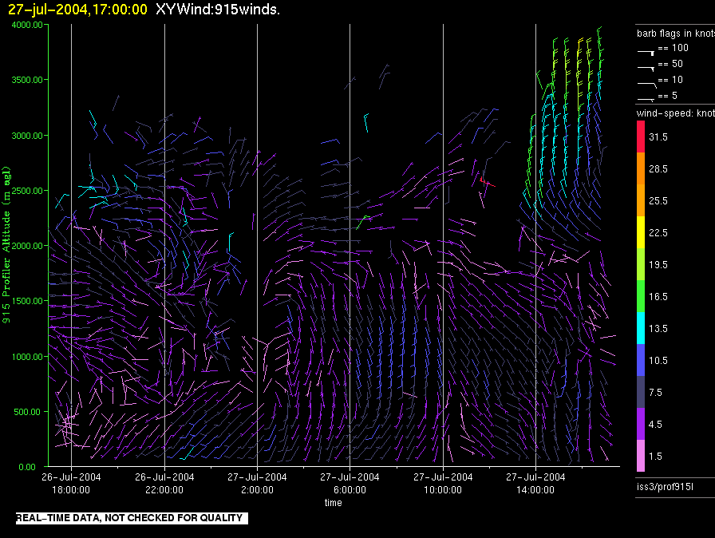The width and height of the screenshot is (715, 538).
Task: Click the 1500.00 altitude axis label
Action: click(x=27, y=301)
